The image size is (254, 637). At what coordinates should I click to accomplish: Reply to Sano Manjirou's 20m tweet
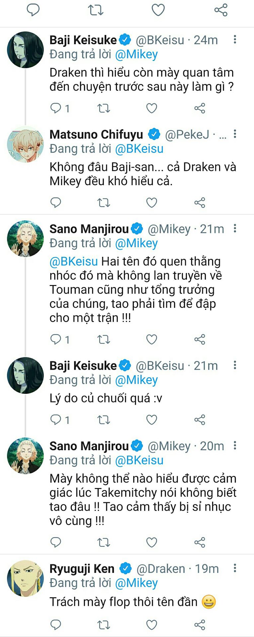click(x=56, y=542)
